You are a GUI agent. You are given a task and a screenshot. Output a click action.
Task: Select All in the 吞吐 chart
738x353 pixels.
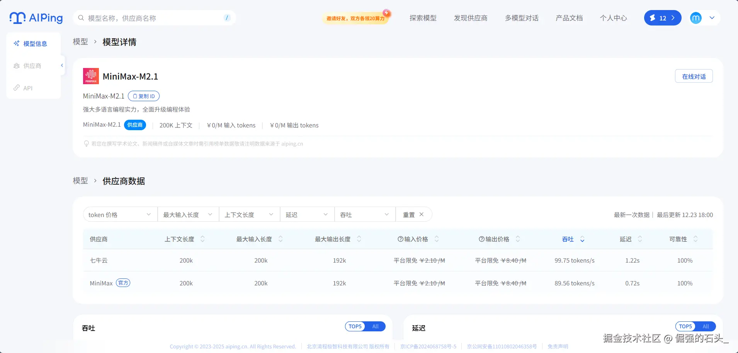[x=375, y=326]
